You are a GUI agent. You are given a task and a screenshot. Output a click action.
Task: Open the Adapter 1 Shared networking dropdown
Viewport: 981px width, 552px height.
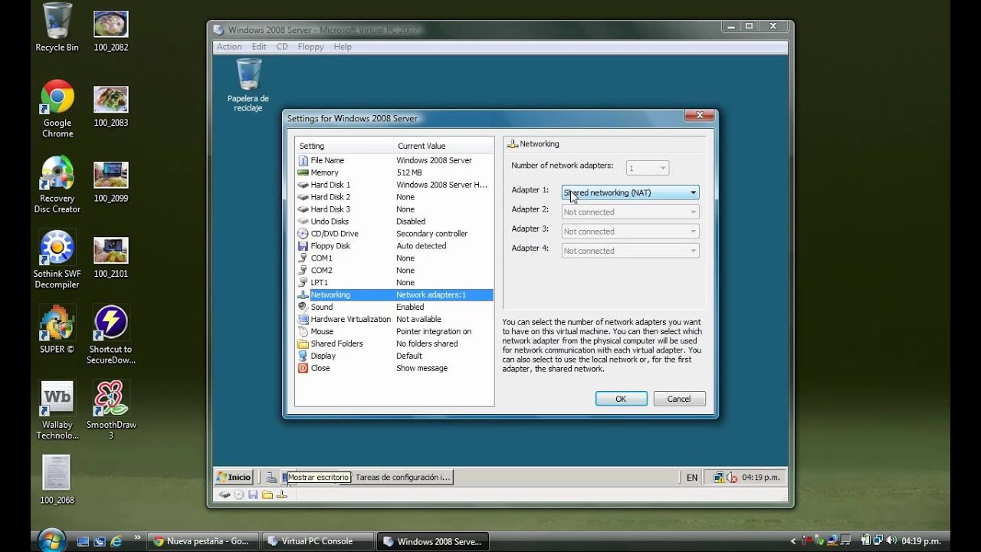point(630,192)
